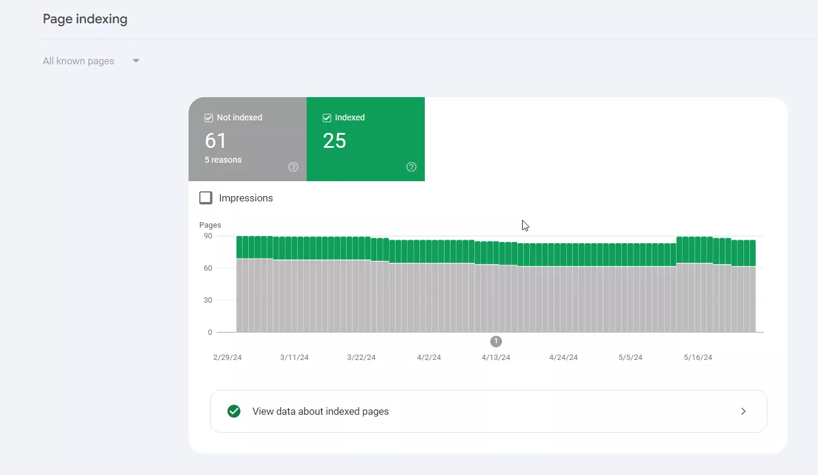This screenshot has width=818, height=475.
Task: Click the 5 reasons text
Action: point(223,160)
